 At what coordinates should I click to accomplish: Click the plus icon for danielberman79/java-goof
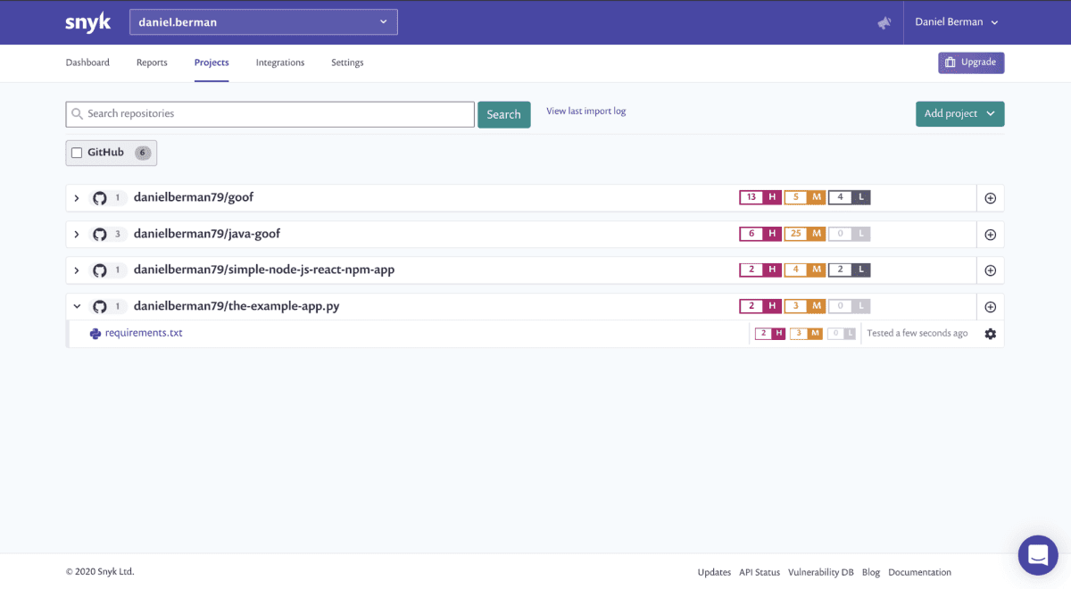[990, 235]
